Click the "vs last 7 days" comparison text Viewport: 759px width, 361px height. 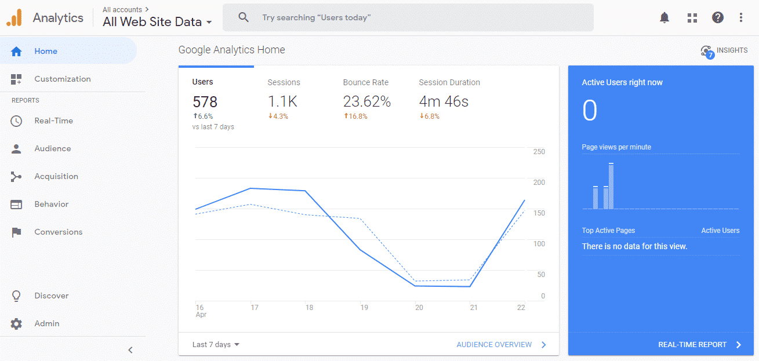(x=213, y=127)
